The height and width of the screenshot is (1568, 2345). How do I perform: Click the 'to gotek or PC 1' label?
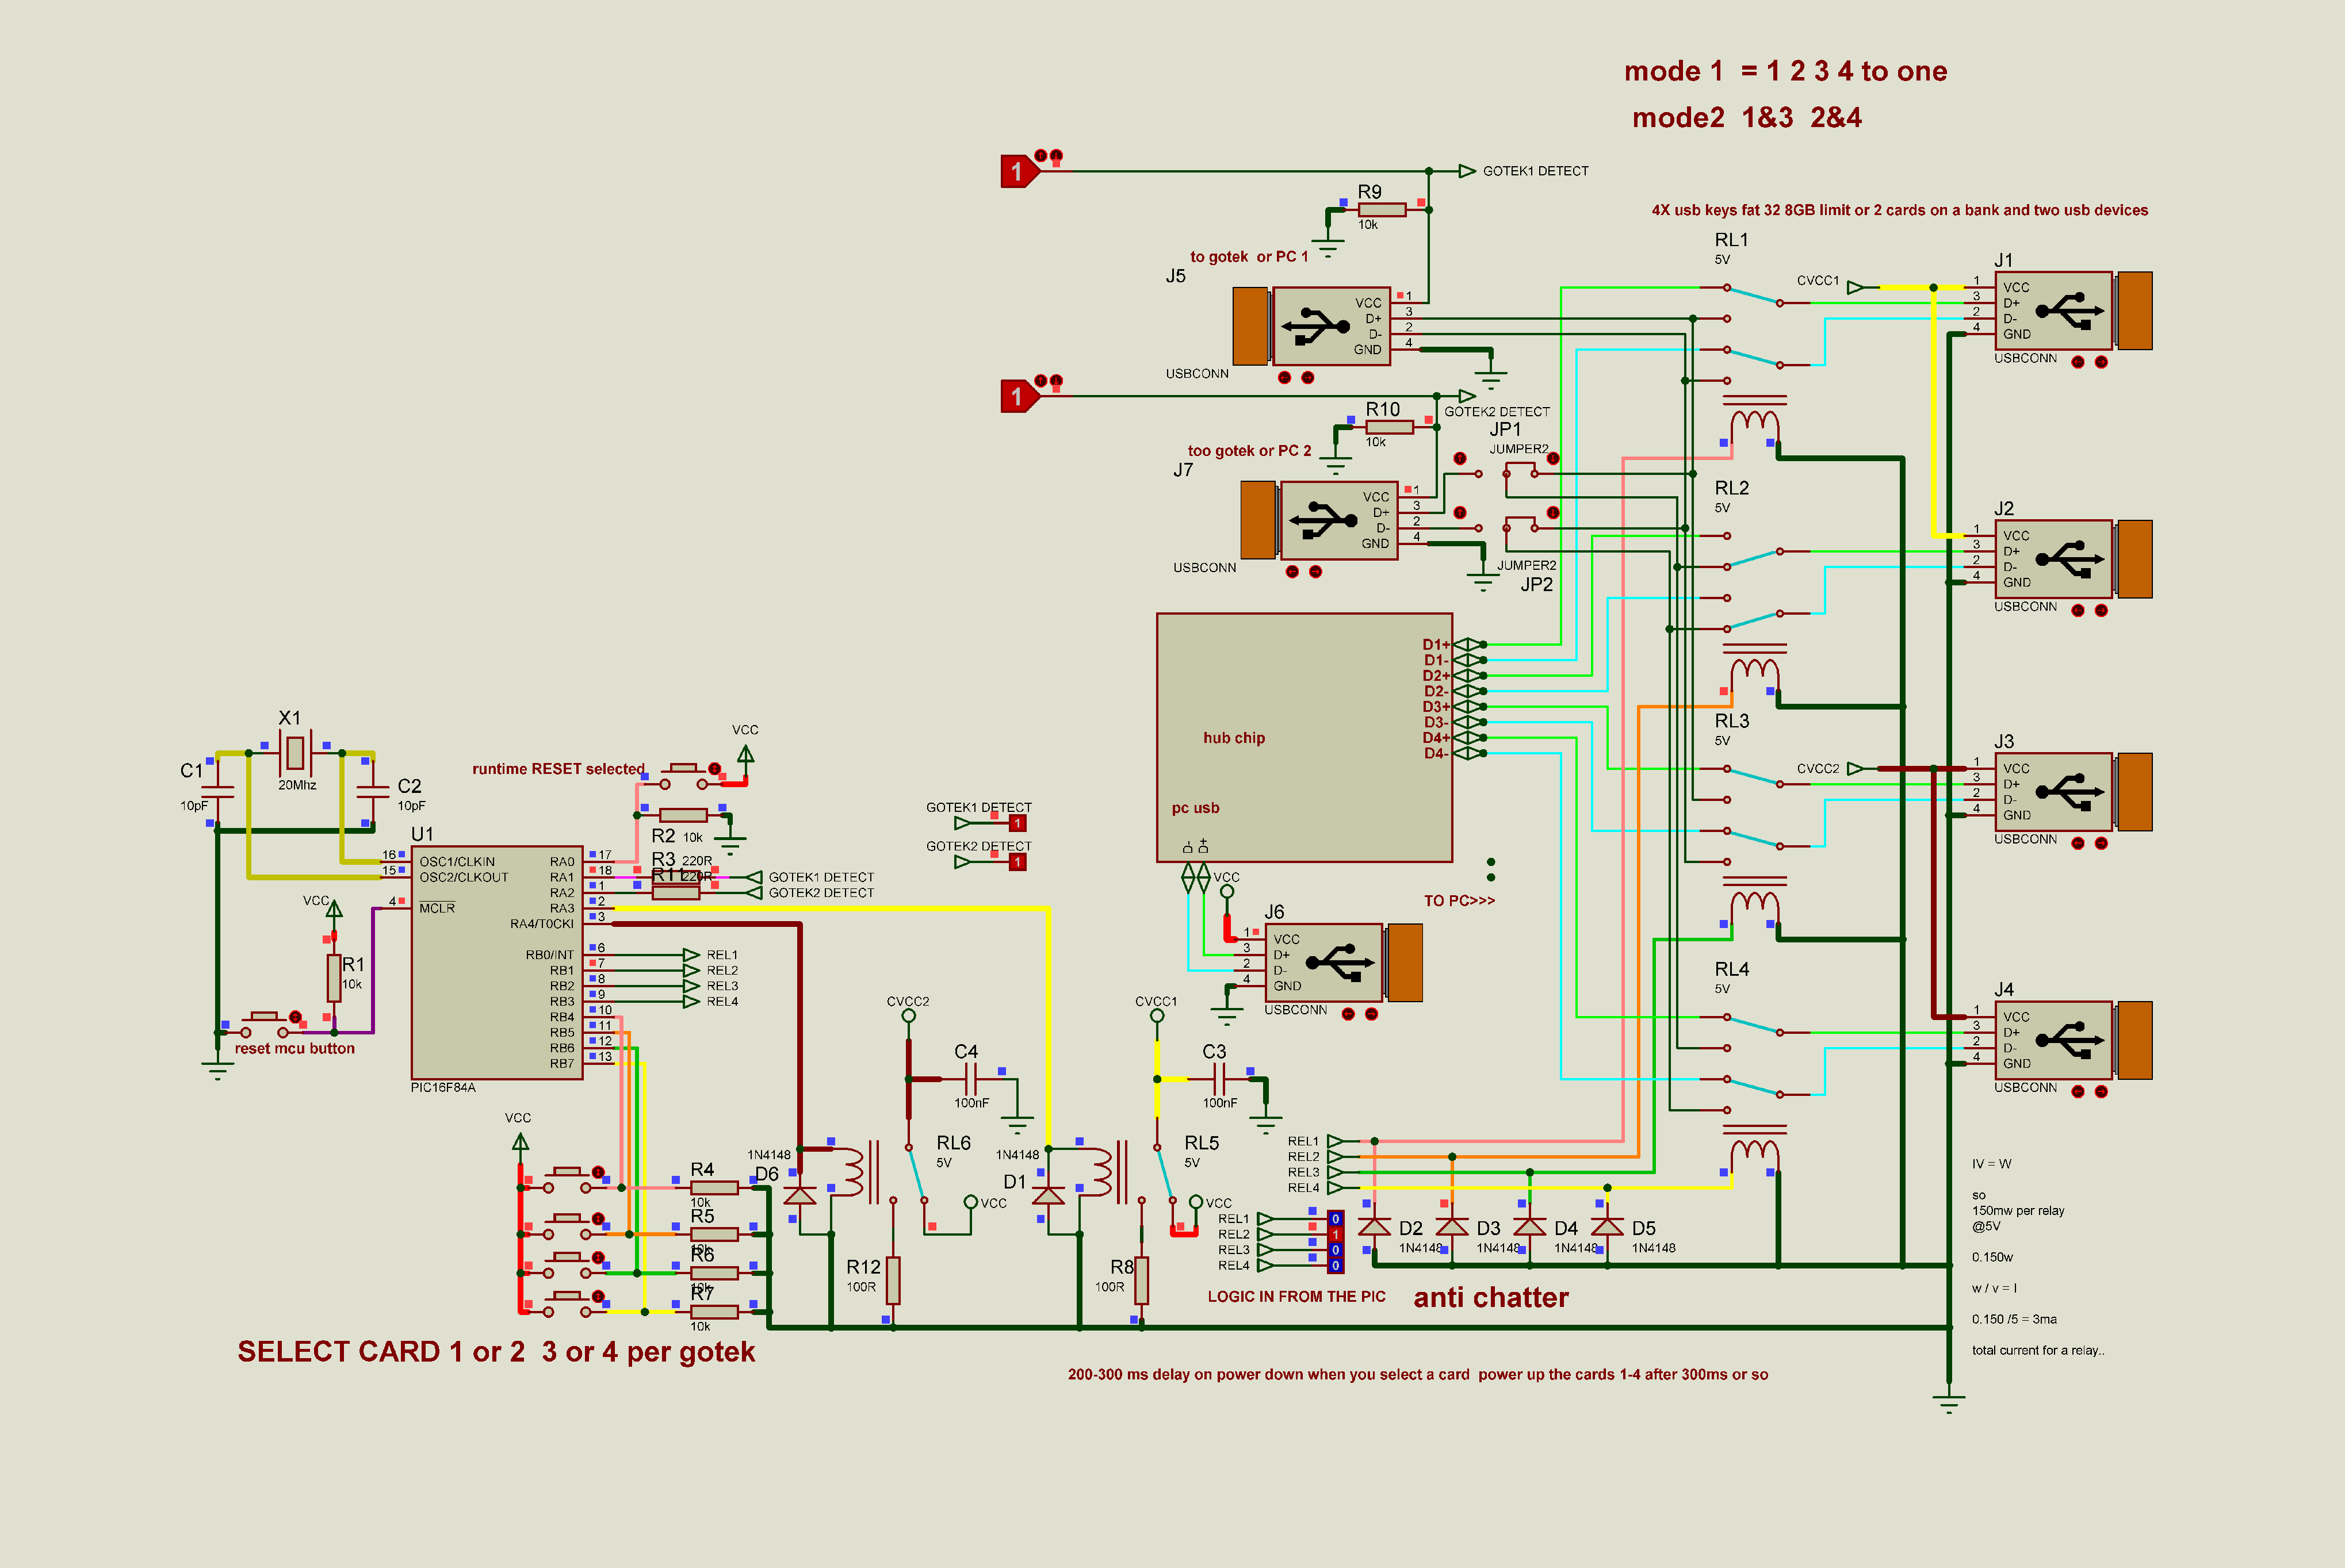pos(1249,257)
